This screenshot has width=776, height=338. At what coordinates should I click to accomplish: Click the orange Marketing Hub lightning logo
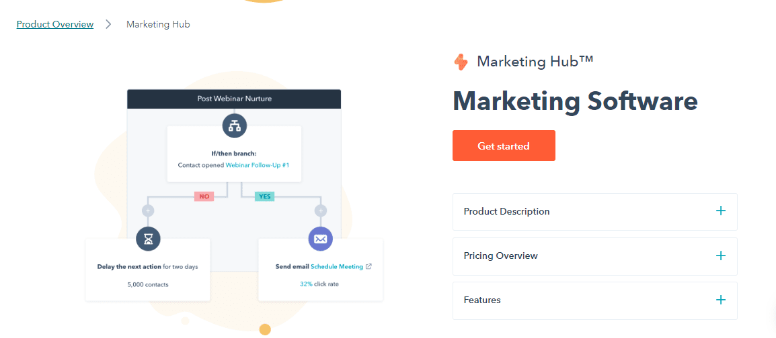(x=461, y=62)
